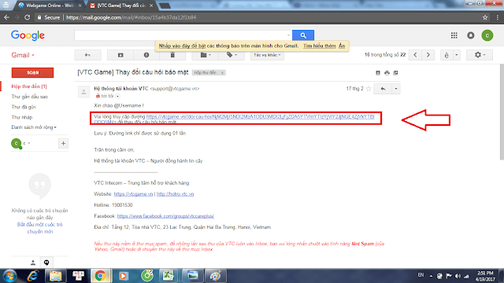Open 'Thư nháp' drafts folder

[22, 117]
